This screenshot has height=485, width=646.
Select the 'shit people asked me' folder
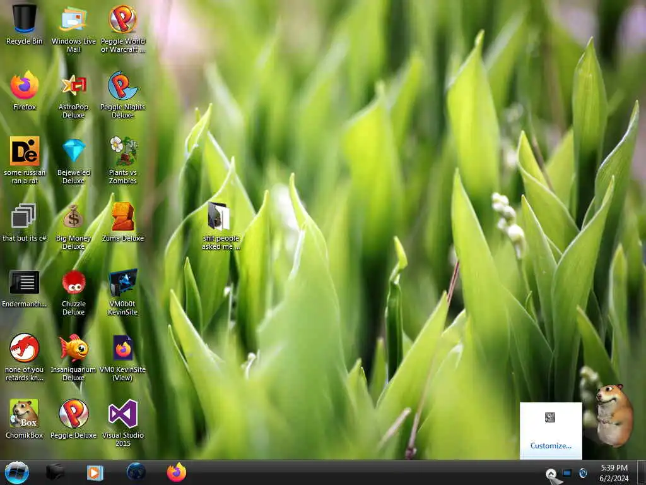[221, 225]
